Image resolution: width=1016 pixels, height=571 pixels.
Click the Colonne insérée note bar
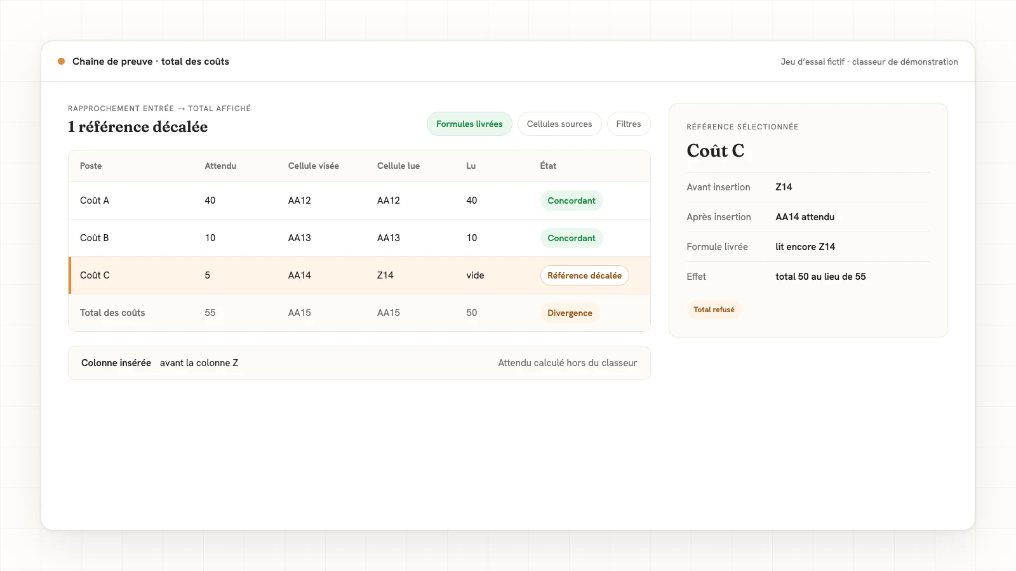[359, 363]
